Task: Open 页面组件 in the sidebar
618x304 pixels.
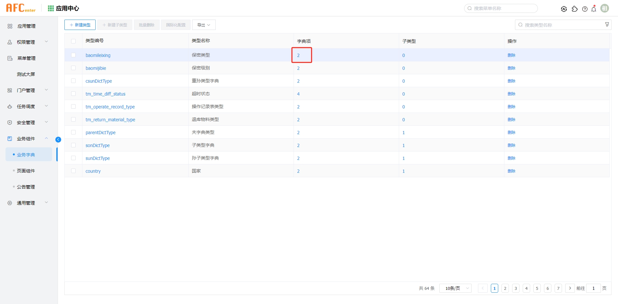Action: click(x=26, y=171)
